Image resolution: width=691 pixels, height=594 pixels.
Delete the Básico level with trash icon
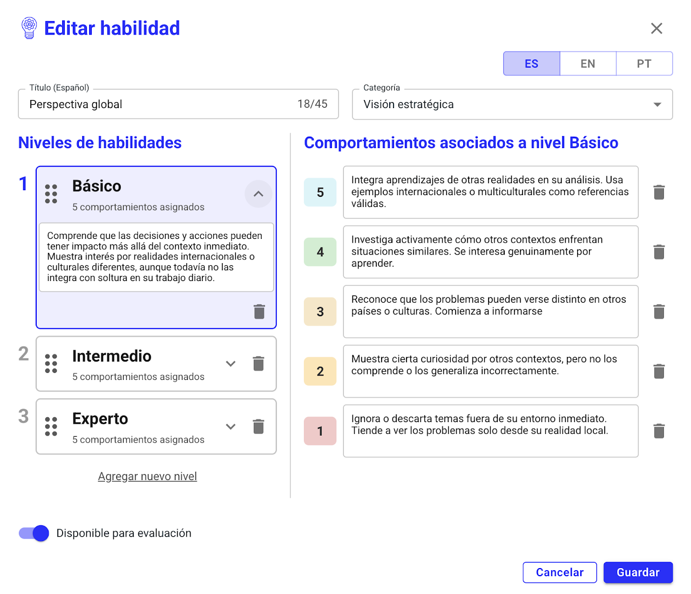point(259,311)
